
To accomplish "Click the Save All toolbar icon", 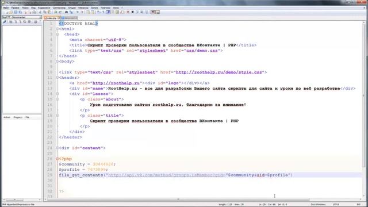I will pos(21,12).
